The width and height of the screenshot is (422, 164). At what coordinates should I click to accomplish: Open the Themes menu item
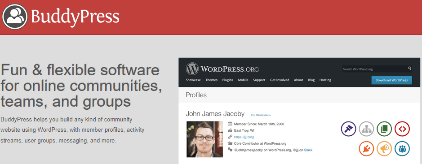tap(211, 80)
